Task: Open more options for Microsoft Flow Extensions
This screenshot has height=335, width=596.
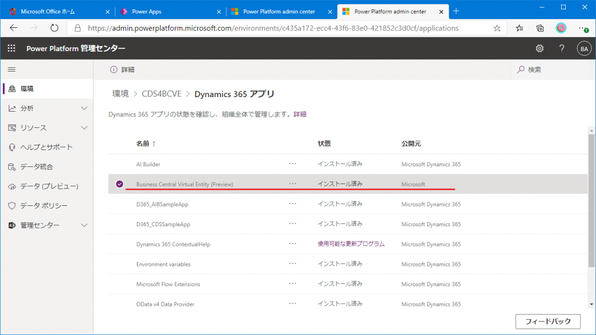Action: tap(292, 284)
